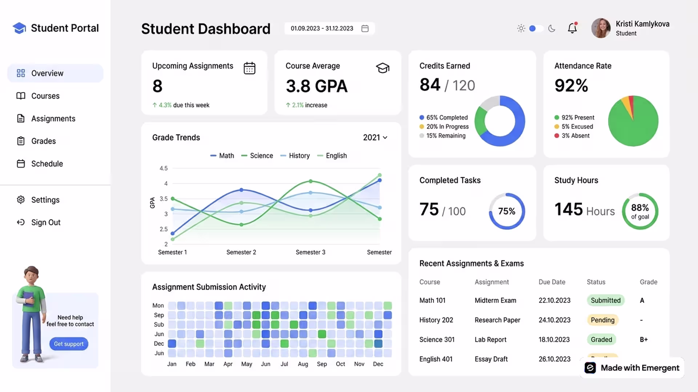Open the 01.09.2023 - 31.12.2023 date range picker
Image resolution: width=698 pixels, height=392 pixels.
[329, 28]
